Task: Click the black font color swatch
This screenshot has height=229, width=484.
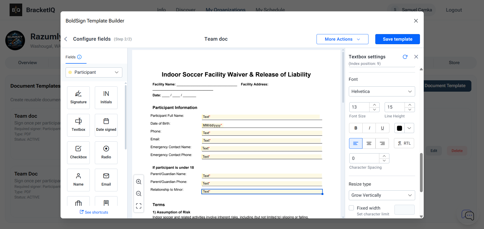Action: pos(400,128)
